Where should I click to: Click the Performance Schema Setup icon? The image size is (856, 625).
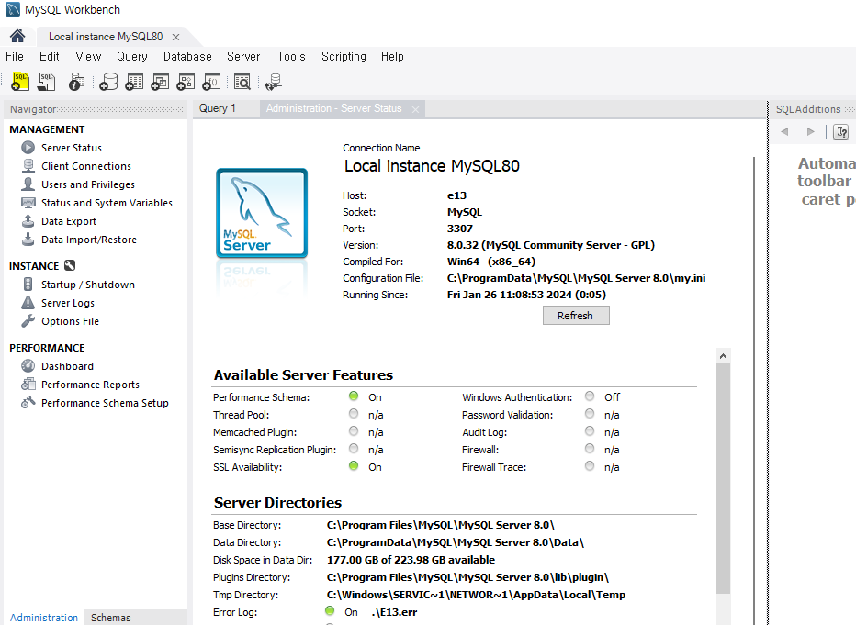(x=28, y=403)
